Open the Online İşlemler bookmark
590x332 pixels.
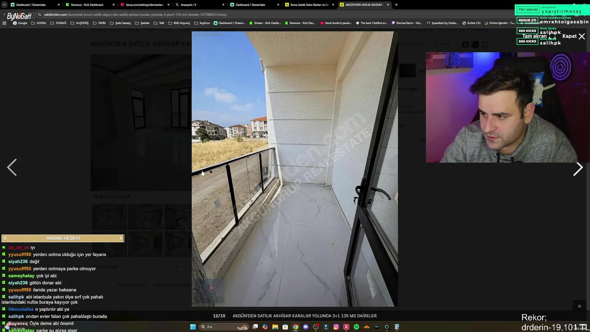(500, 23)
